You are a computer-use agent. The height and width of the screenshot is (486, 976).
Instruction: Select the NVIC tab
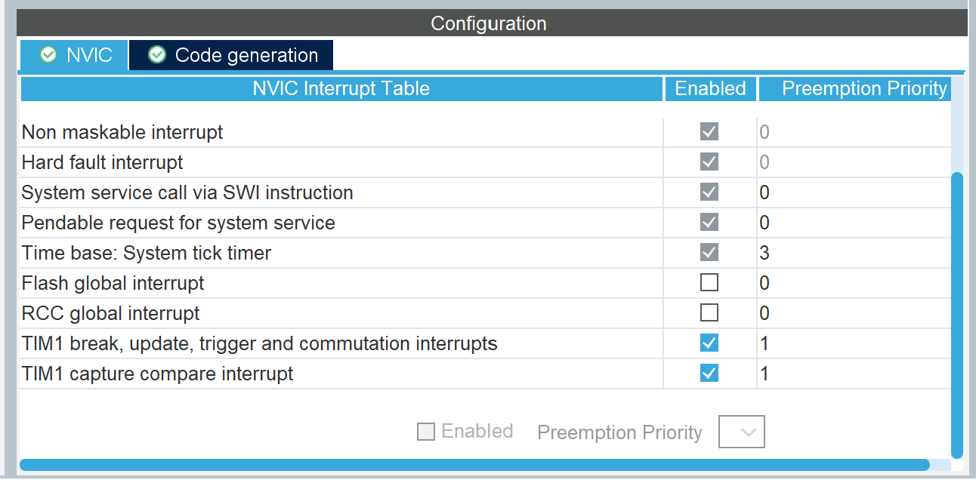pos(74,55)
